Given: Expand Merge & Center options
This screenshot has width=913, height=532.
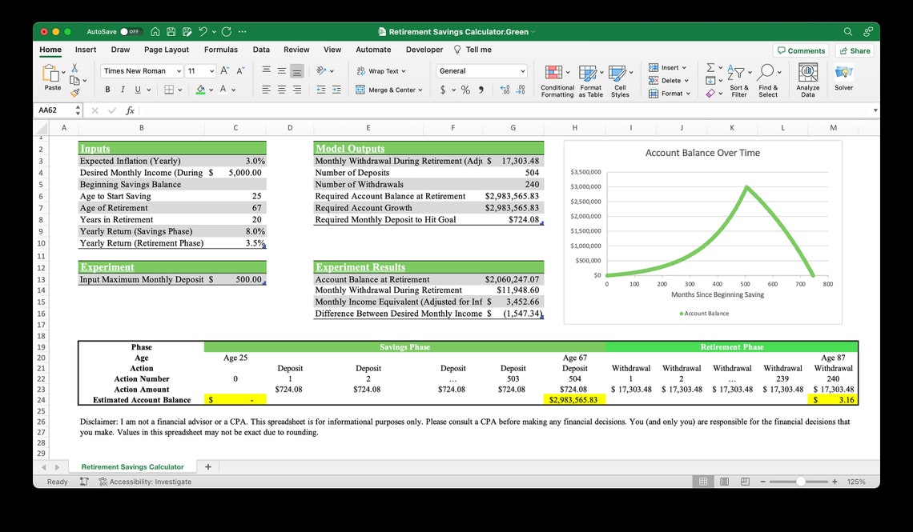Looking at the screenshot, I should 420,90.
